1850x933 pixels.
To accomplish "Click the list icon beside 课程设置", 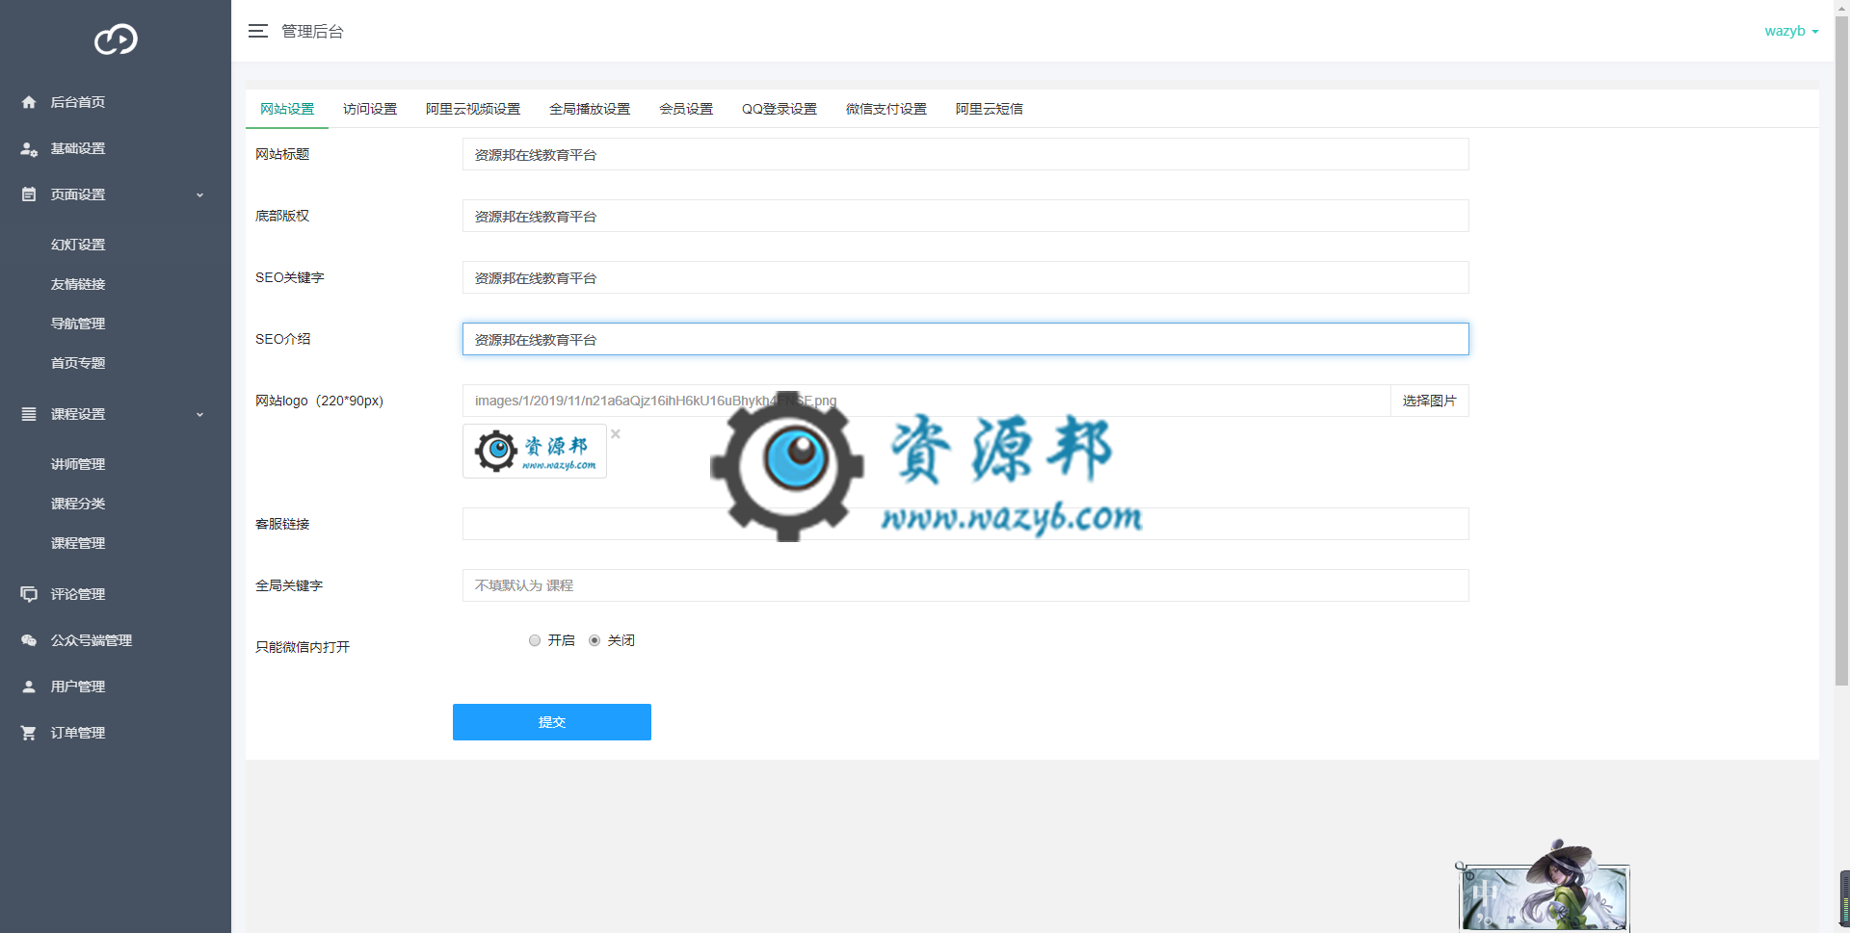I will 29,414.
